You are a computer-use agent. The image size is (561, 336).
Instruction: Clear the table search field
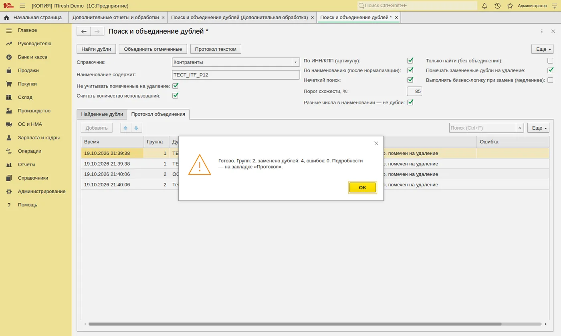click(x=520, y=128)
